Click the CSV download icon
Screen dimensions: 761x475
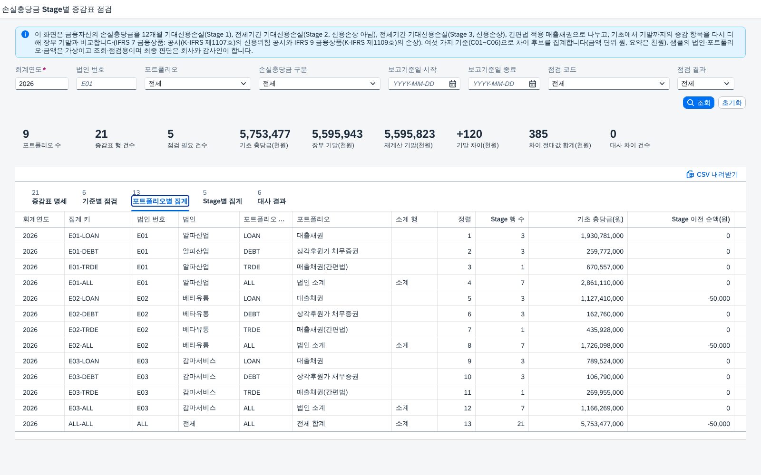pos(690,174)
